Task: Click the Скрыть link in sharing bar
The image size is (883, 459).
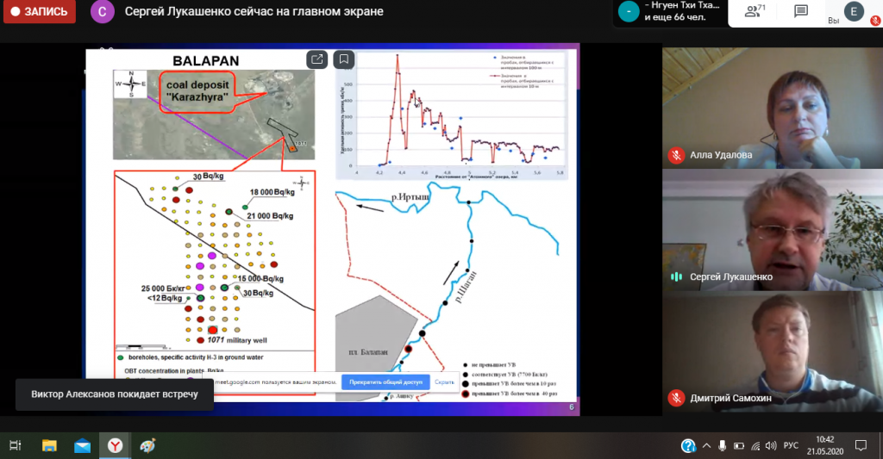Action: click(x=444, y=382)
